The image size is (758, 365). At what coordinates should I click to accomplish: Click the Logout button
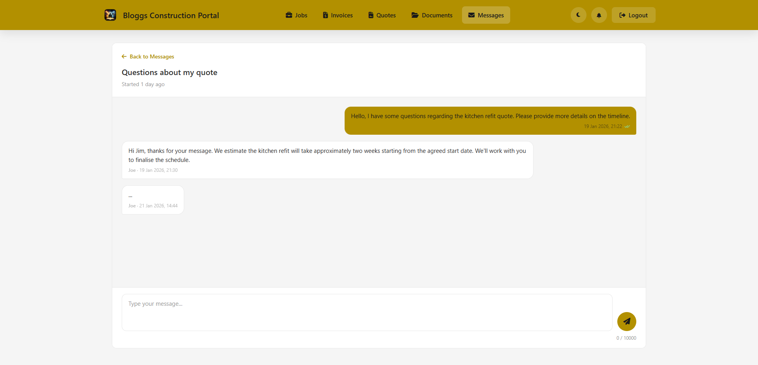[633, 15]
